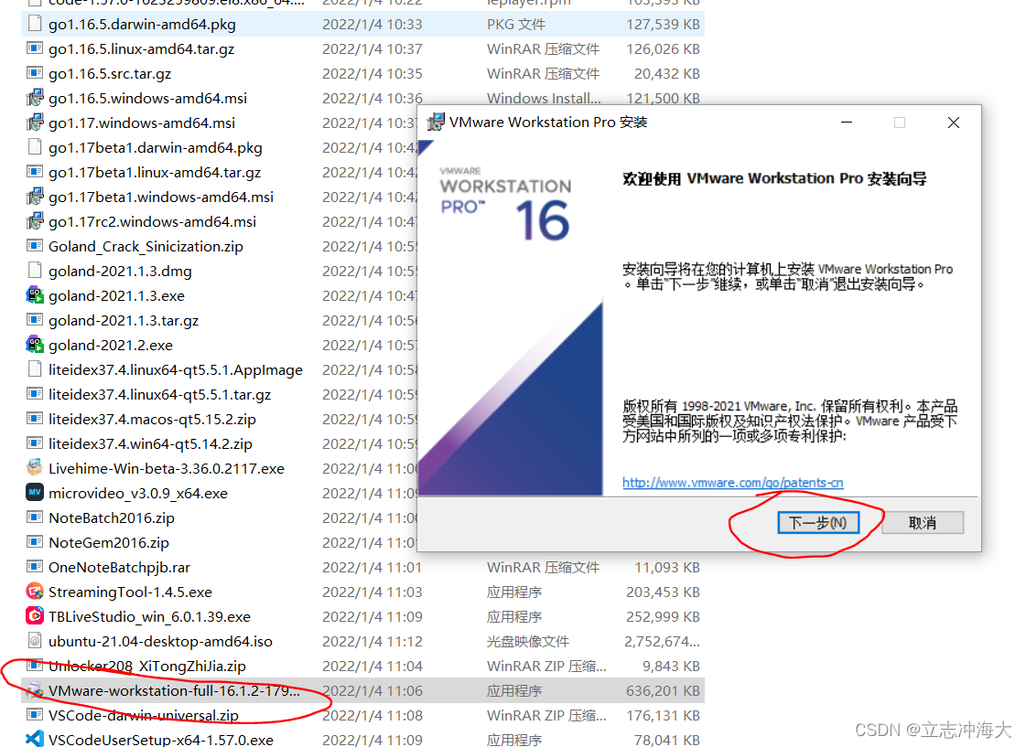Click size cell 203,453 KB
The image size is (1026, 747).
click(x=663, y=592)
